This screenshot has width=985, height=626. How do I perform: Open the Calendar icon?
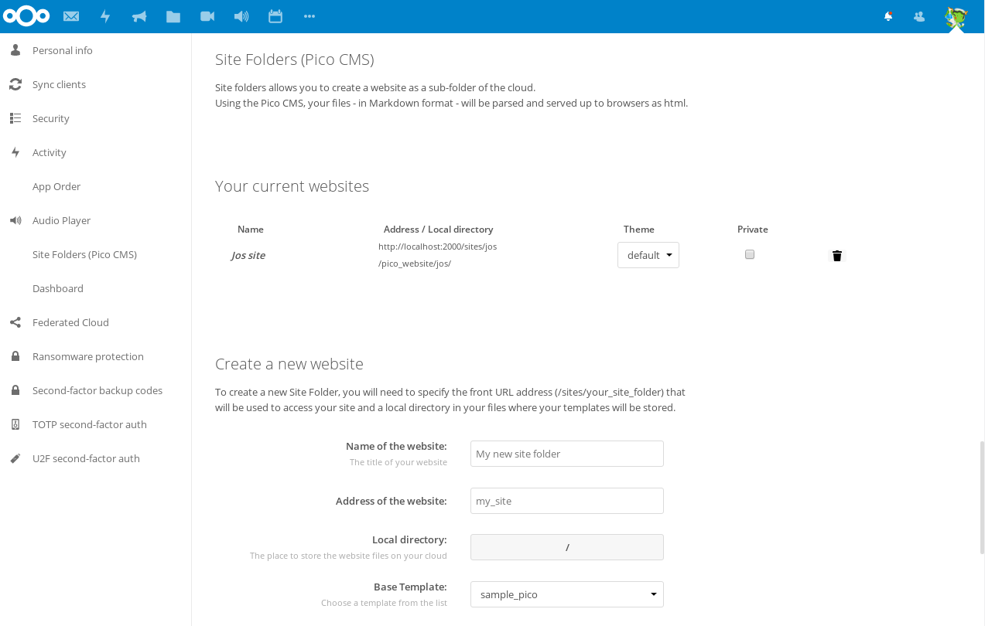275,16
